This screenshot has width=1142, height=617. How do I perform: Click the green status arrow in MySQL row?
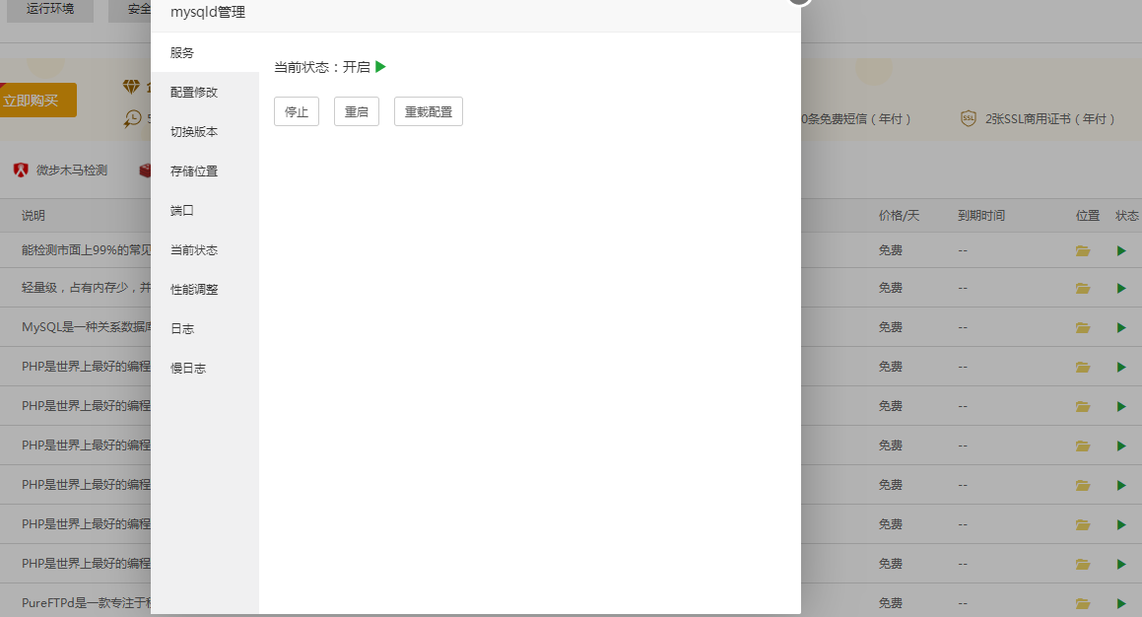click(1121, 328)
